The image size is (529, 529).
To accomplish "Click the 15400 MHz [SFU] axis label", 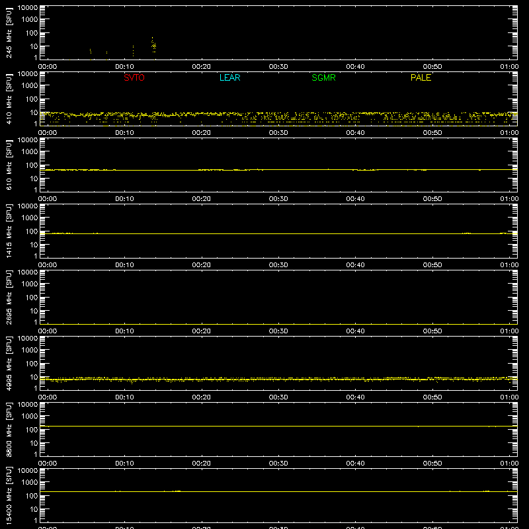I will tap(9, 495).
